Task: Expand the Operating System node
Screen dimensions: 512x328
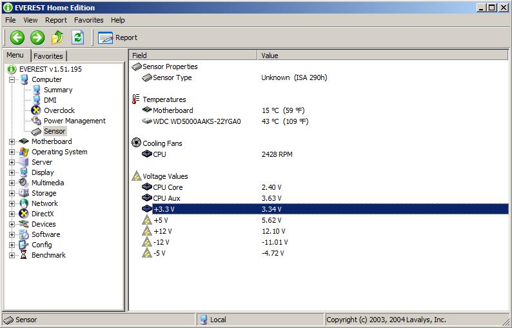Action: point(12,152)
